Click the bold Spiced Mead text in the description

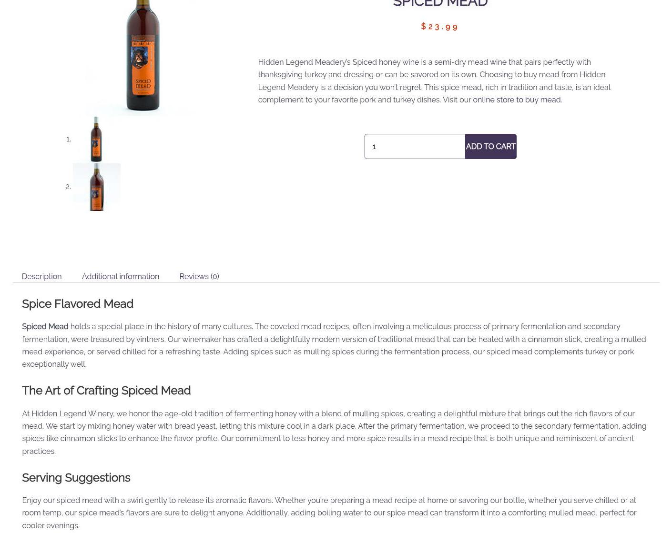click(x=45, y=326)
